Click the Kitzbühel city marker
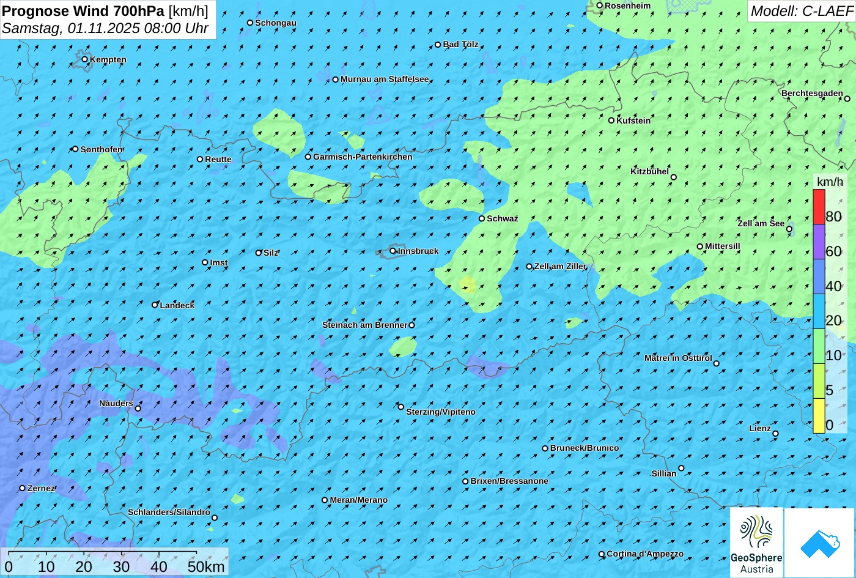 [673, 177]
